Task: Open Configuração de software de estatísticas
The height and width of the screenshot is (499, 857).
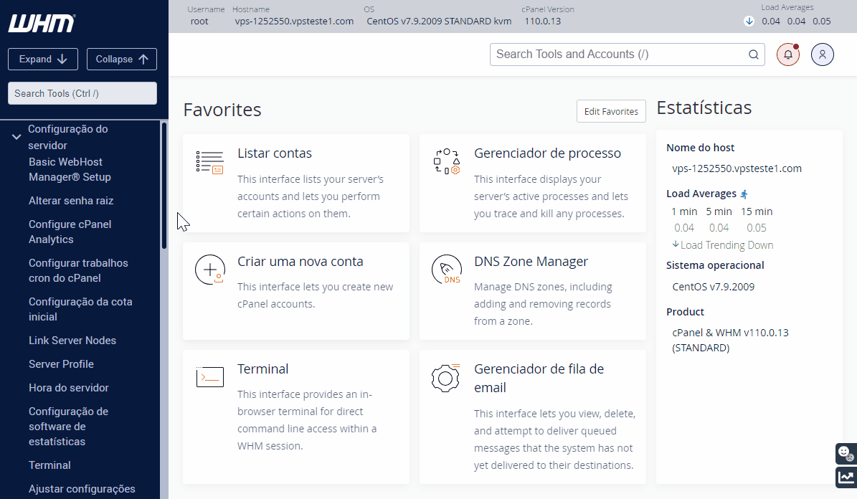Action: click(68, 427)
